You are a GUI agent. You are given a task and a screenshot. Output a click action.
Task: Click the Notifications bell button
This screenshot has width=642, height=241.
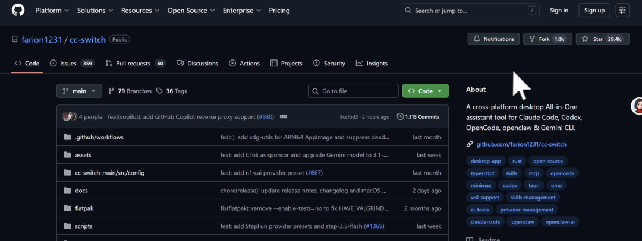pyautogui.click(x=493, y=39)
